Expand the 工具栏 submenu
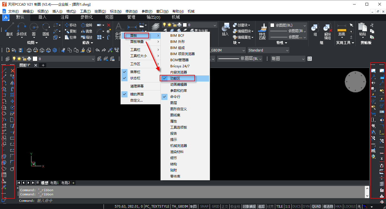The height and width of the screenshot is (209, 386). [140, 50]
